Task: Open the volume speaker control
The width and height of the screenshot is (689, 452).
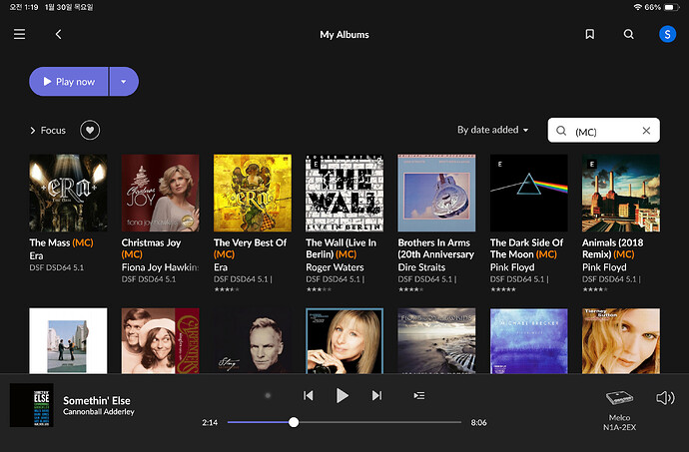Action: click(665, 397)
